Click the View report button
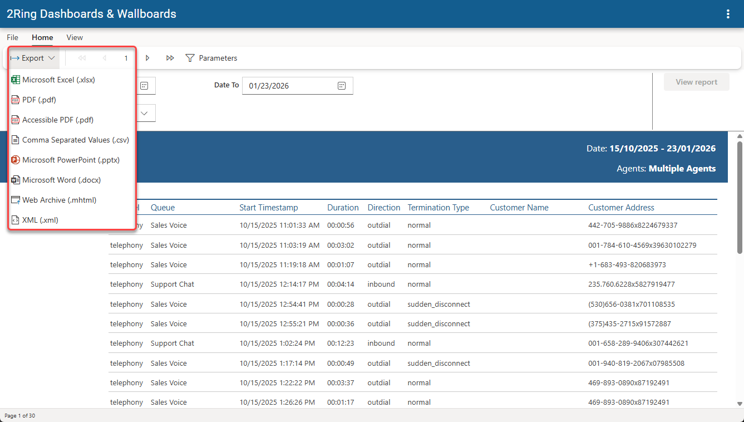 click(x=696, y=82)
